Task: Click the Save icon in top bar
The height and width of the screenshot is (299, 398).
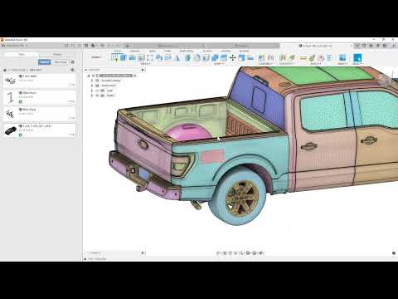Action: pos(102,45)
